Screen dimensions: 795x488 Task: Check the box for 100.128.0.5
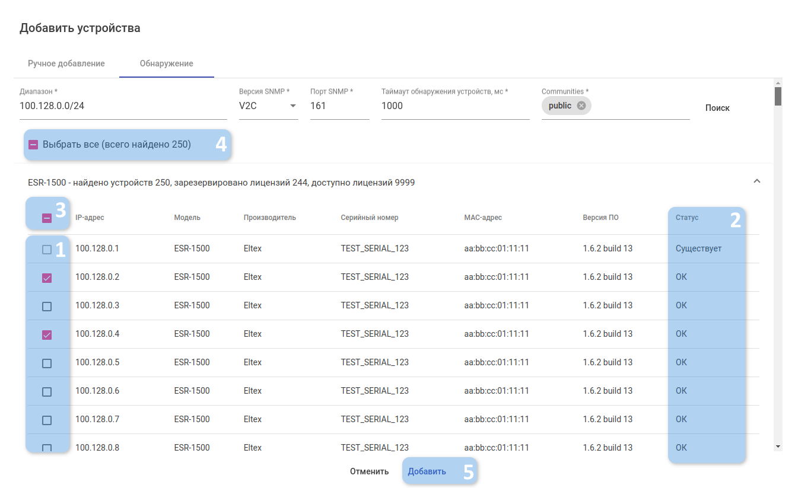pos(47,363)
